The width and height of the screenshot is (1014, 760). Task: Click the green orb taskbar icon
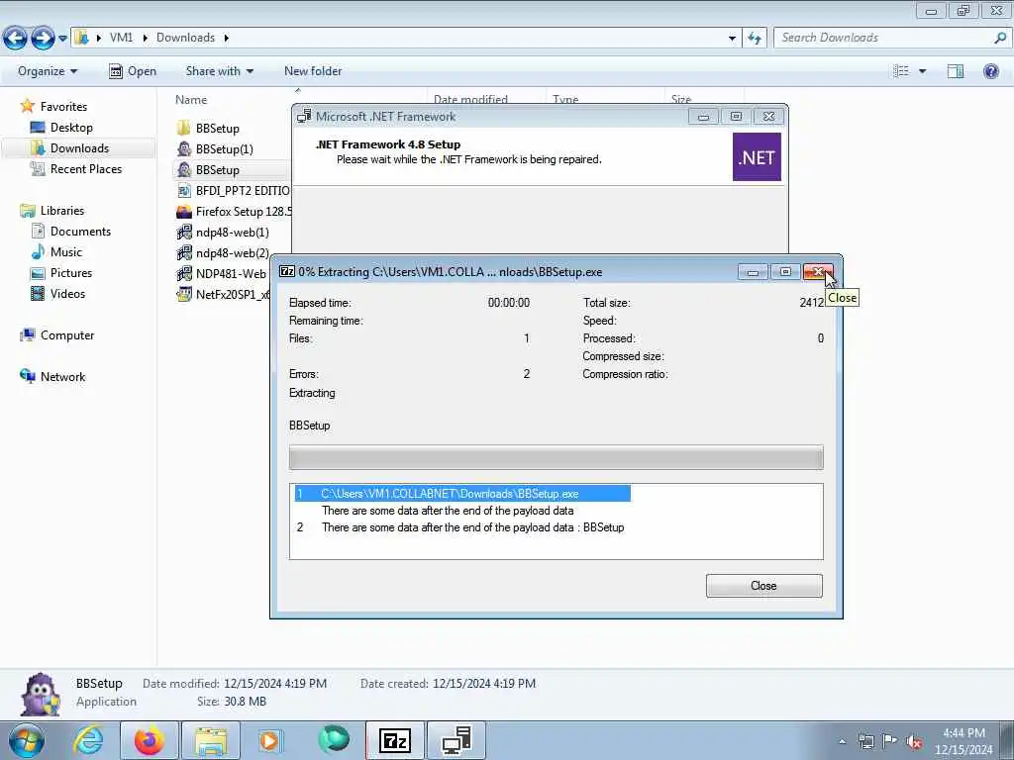pyautogui.click(x=333, y=739)
